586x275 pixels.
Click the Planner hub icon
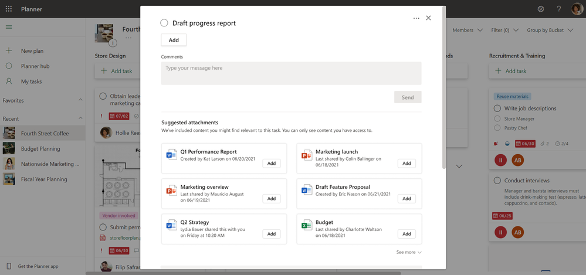click(9, 66)
